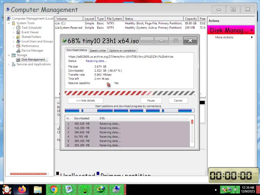The image size is (260, 195).
Task: Click the N. column header in connections list
Action: [69, 118]
